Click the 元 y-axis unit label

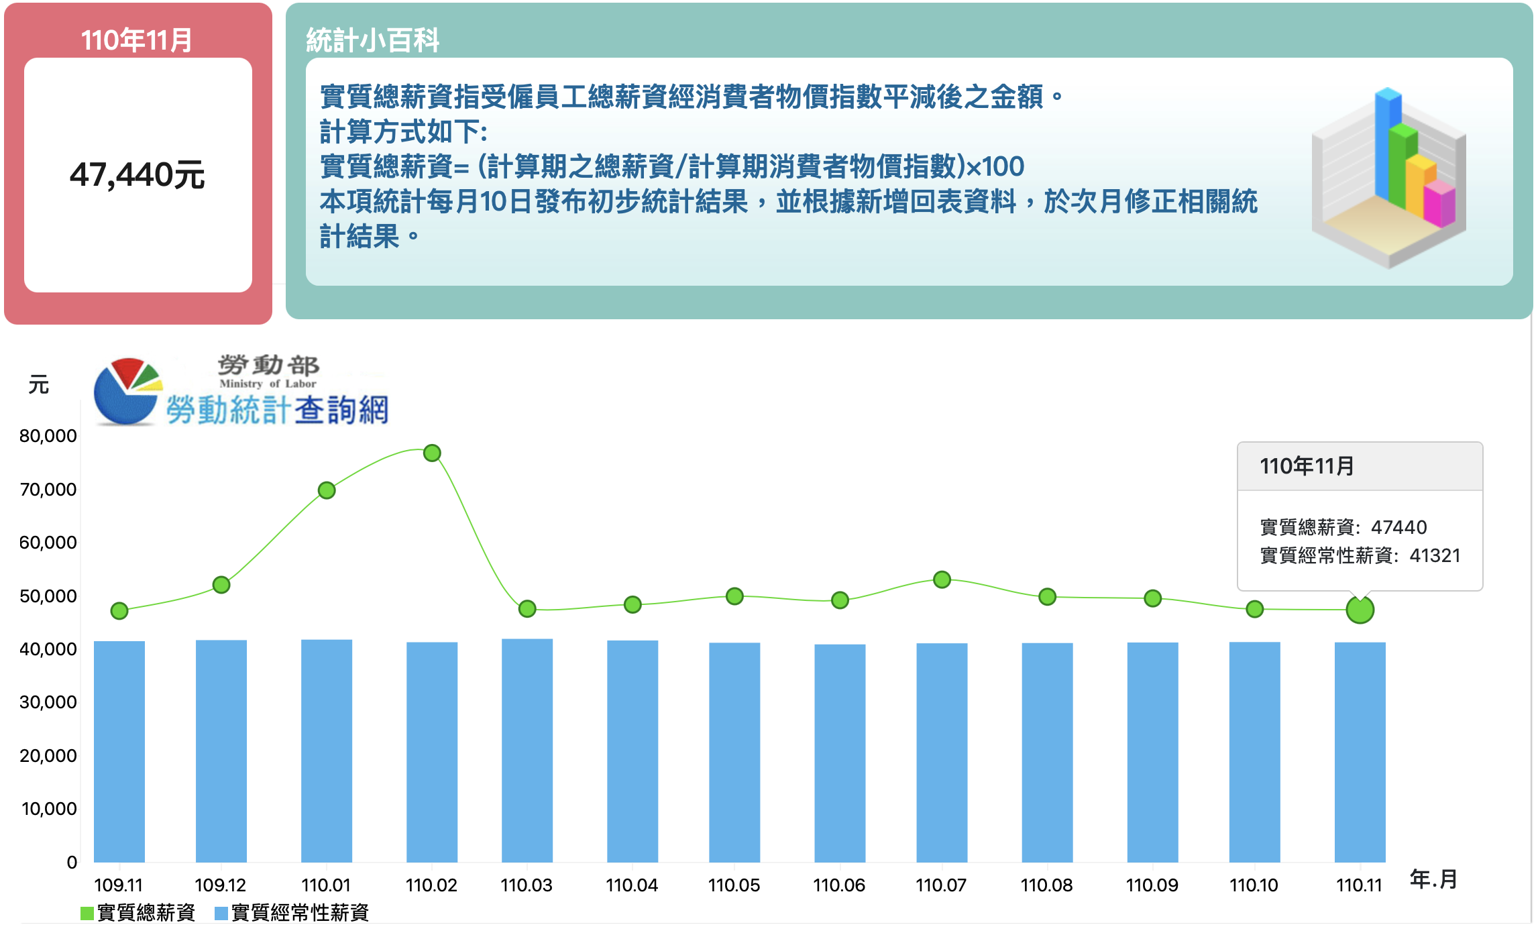click(x=38, y=385)
